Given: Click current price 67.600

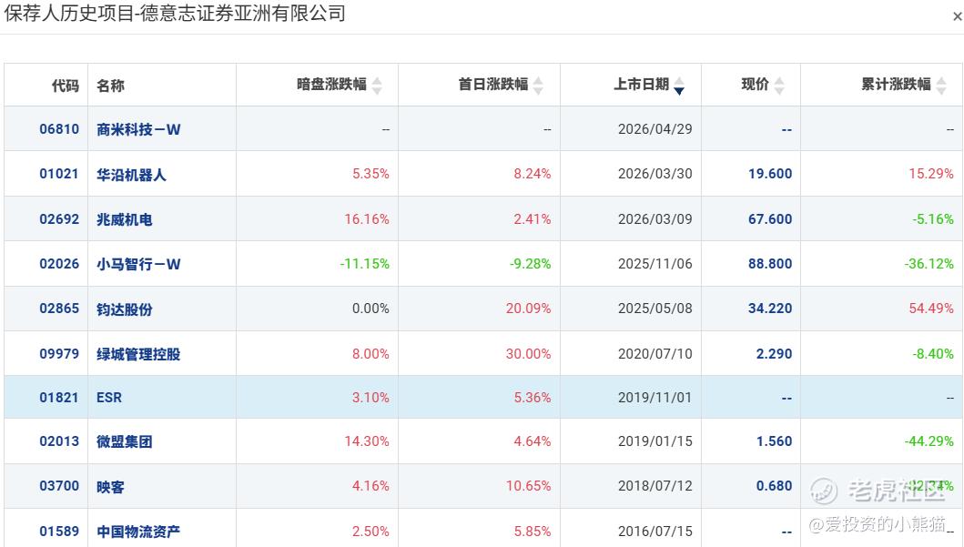Looking at the screenshot, I should click(770, 219).
